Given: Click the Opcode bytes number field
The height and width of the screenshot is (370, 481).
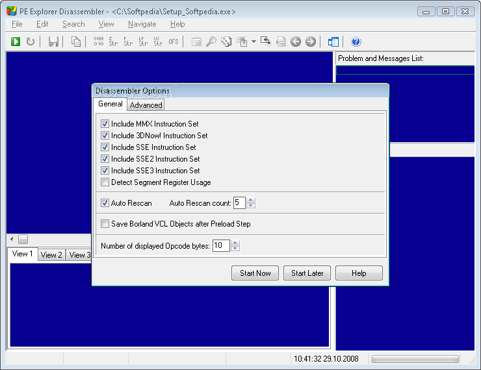Looking at the screenshot, I should coord(221,245).
